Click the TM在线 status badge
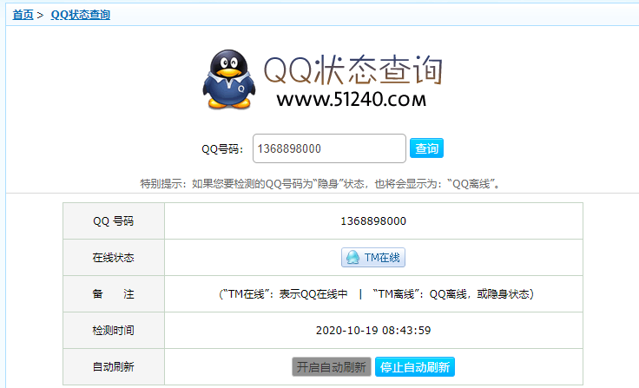This screenshot has width=639, height=388. [373, 258]
